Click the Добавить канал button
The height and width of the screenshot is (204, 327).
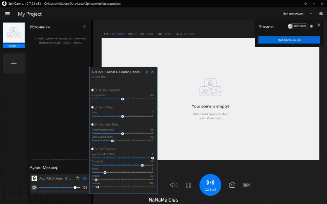(x=289, y=40)
